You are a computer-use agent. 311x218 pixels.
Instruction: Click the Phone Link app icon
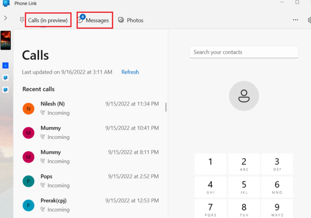(6, 3)
